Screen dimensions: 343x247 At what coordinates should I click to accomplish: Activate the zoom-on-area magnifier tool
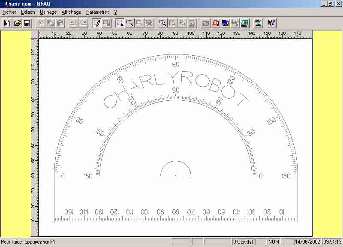pos(162,23)
